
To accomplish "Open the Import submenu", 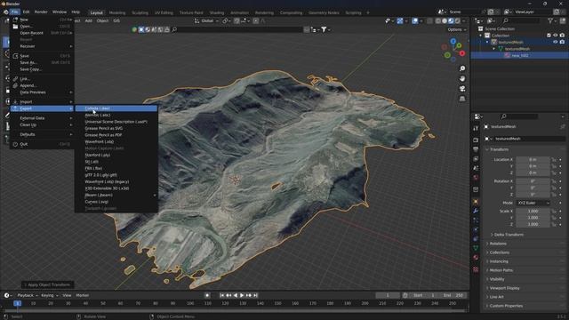I will 42,102.
